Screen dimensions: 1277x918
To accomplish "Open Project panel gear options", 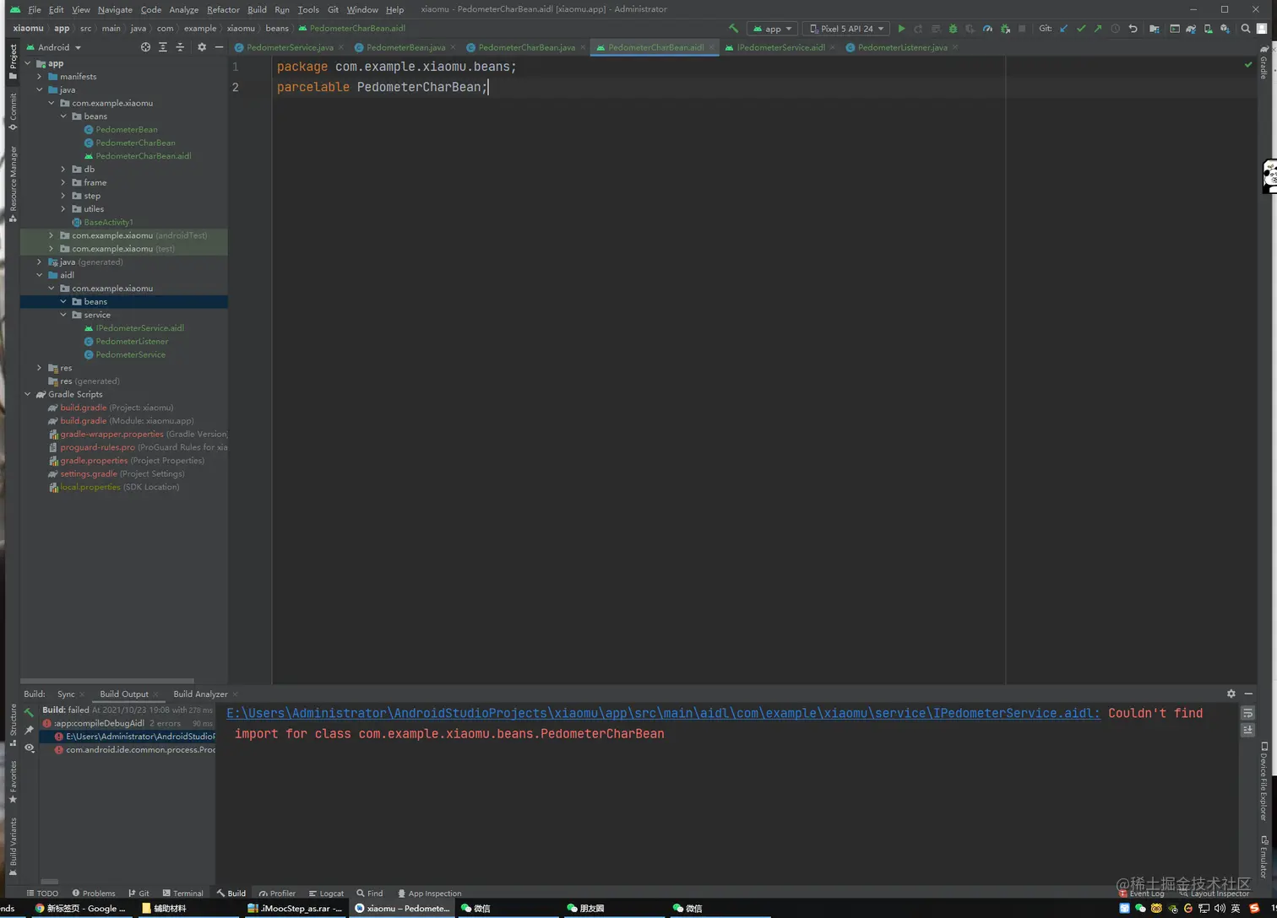I will coord(202,47).
